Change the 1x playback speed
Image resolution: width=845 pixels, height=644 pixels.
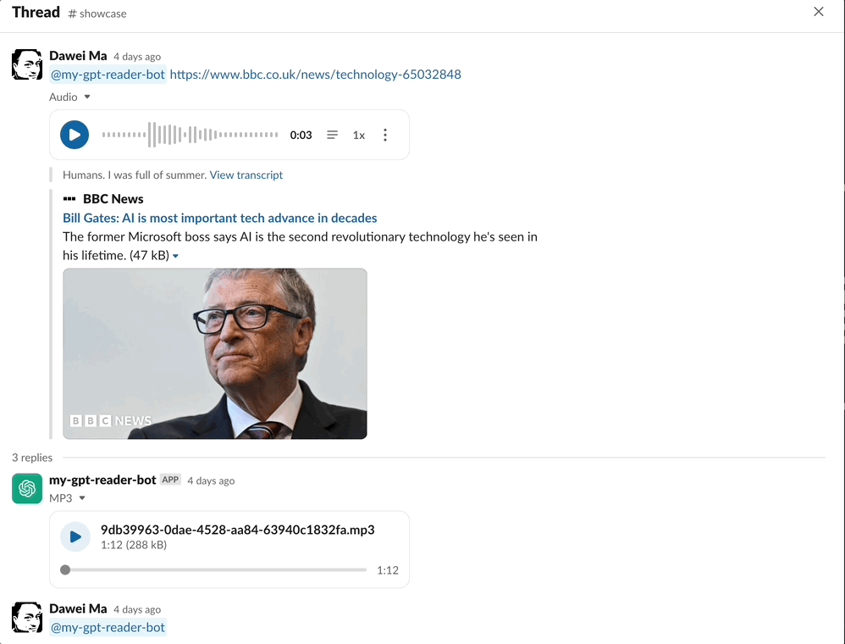359,136
